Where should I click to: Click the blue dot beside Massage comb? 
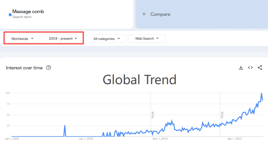[x=10, y=15]
